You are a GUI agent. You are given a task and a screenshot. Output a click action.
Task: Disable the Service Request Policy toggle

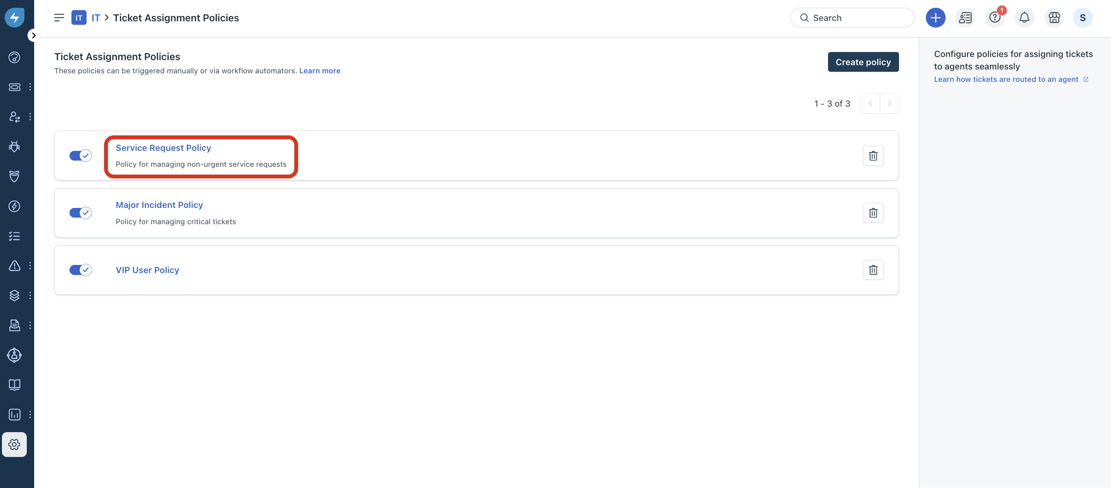pyautogui.click(x=80, y=156)
